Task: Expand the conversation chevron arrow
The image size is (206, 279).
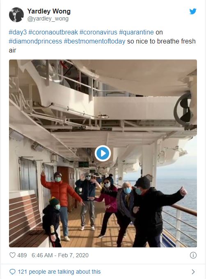Action: pyautogui.click(x=193, y=272)
